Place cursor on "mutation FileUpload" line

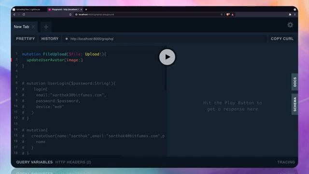click(x=64, y=54)
